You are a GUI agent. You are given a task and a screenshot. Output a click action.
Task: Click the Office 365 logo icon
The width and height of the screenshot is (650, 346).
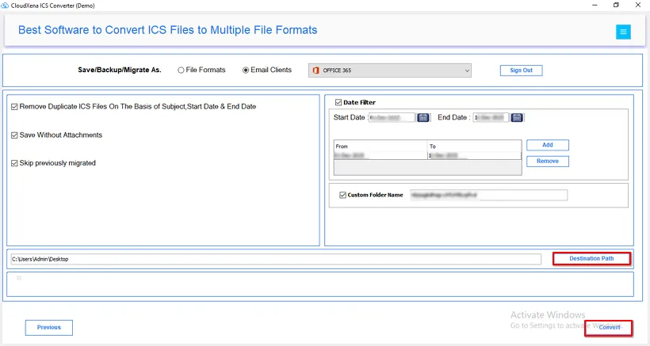315,70
